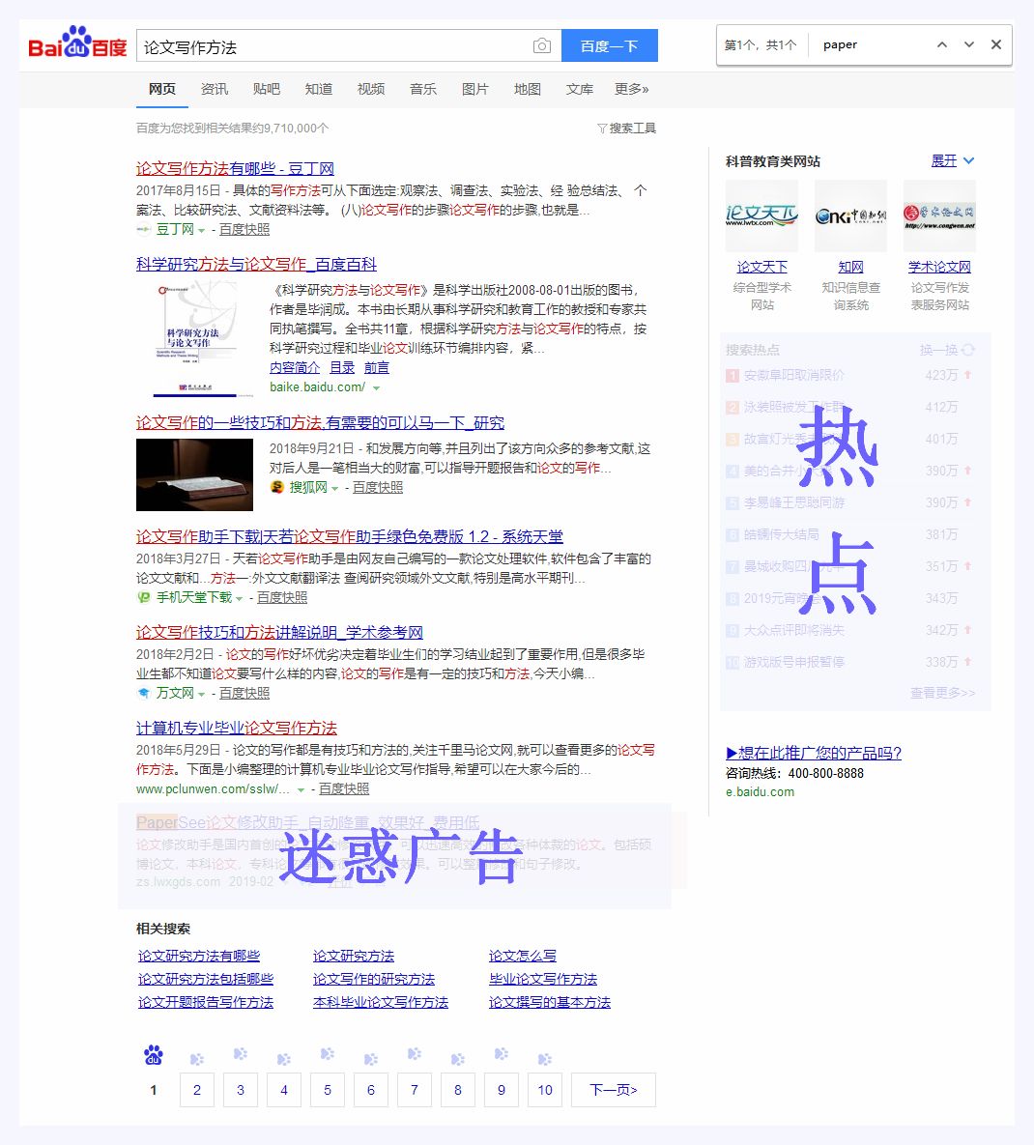Go to next results page via 下一页>
1034x1145 pixels.
pyautogui.click(x=613, y=1090)
